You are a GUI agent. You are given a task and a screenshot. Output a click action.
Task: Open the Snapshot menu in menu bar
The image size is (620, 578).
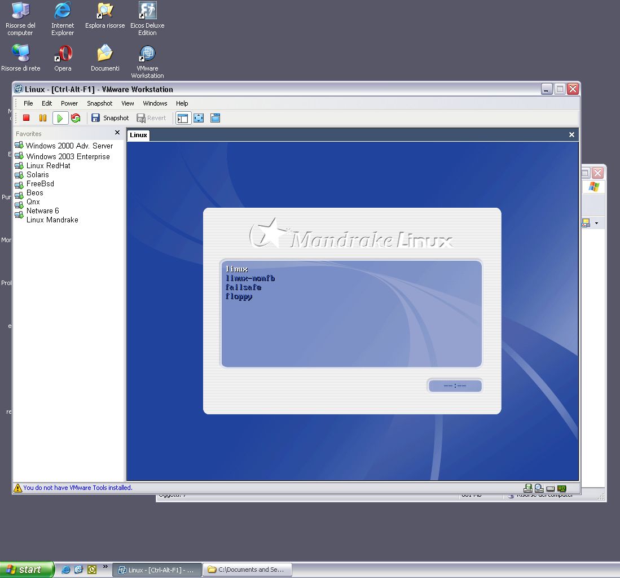(99, 103)
